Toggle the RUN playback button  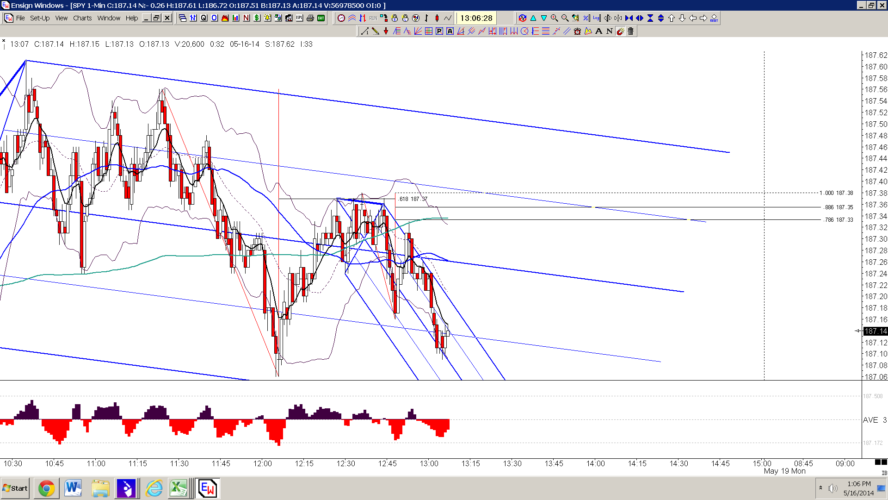pos(373,18)
